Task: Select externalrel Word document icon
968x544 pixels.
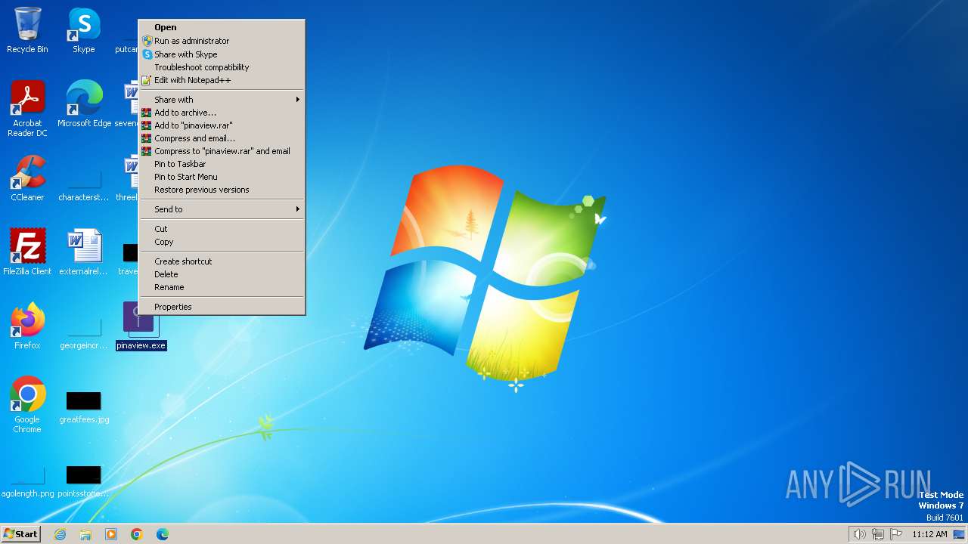Action: pyautogui.click(x=84, y=252)
